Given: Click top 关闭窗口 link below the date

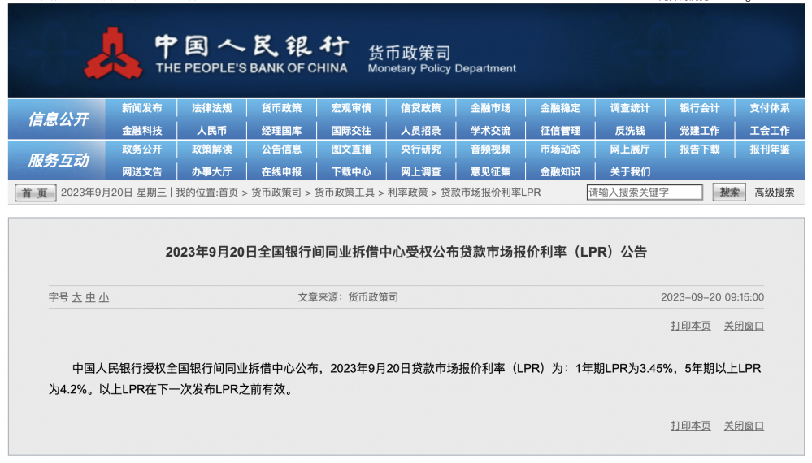Looking at the screenshot, I should coord(744,326).
